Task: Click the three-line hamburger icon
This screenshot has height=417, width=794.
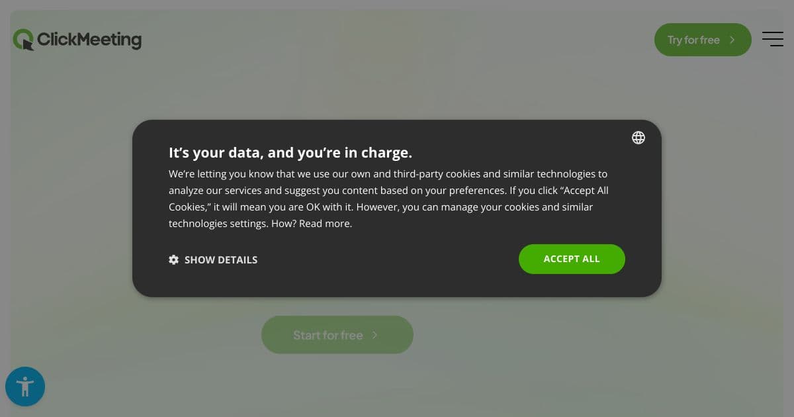Action: pos(773,39)
